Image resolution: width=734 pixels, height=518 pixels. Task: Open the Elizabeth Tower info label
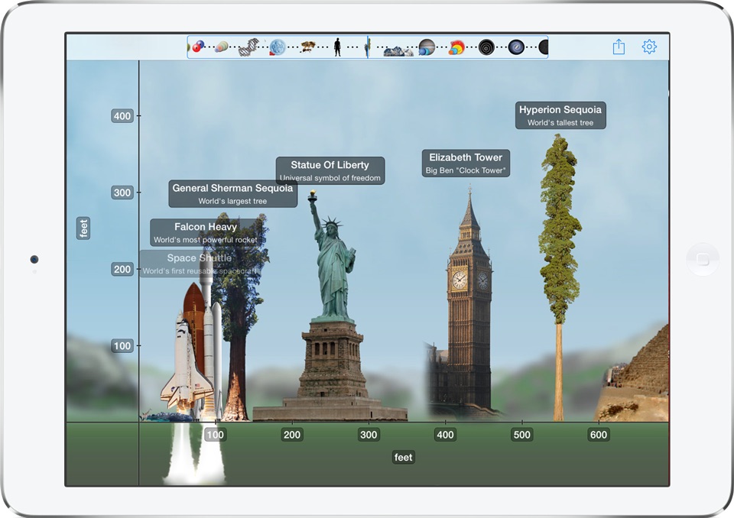click(x=466, y=163)
